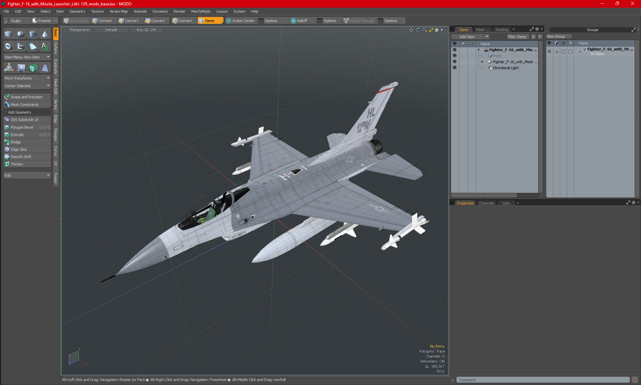Screen dimensions: 641x385
Task: Click the SDS Subdivide 2X tool
Action: point(27,120)
